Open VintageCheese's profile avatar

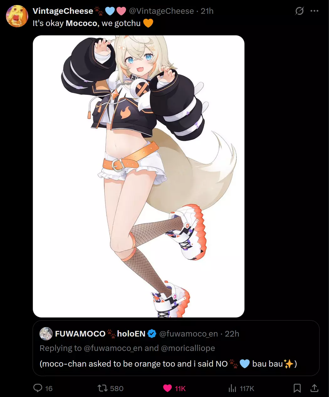(17, 16)
